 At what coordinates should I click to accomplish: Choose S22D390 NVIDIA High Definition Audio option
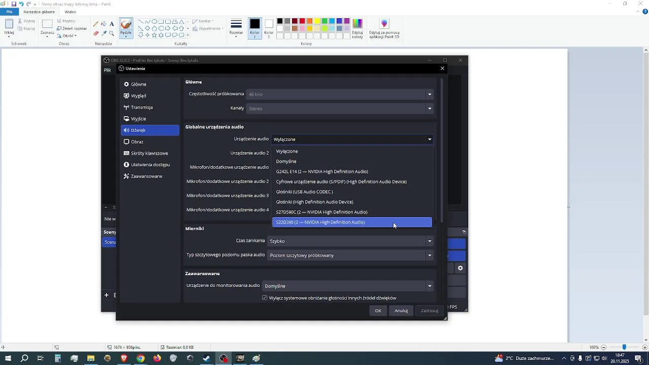tap(352, 222)
